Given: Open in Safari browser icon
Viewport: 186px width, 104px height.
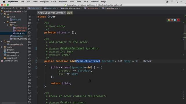Looking at the screenshot, I should [175, 20].
